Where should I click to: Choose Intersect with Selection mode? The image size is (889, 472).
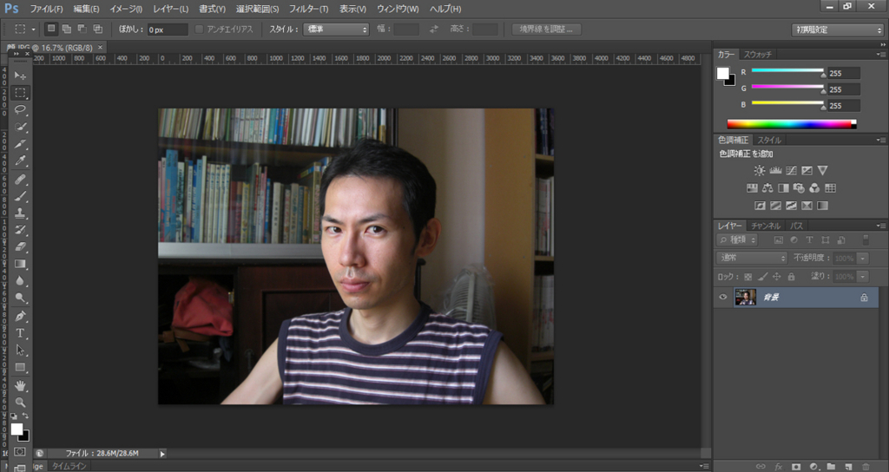pos(97,29)
